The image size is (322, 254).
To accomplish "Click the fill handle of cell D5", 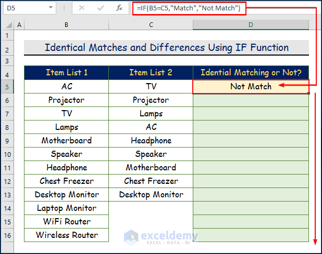I will (x=309, y=93).
